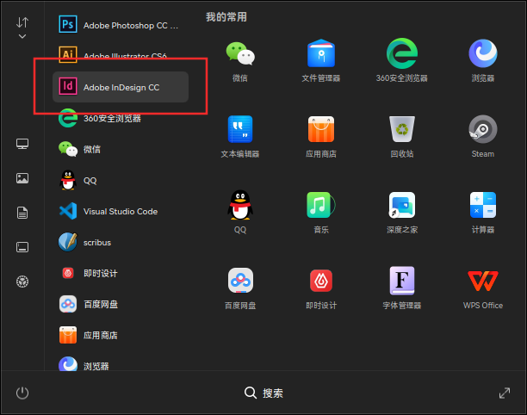Launch 360安全浏览器 from the favorites grid
Screen dimensions: 527x415
coord(402,60)
